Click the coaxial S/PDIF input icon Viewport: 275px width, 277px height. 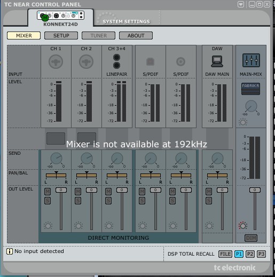tap(180, 62)
